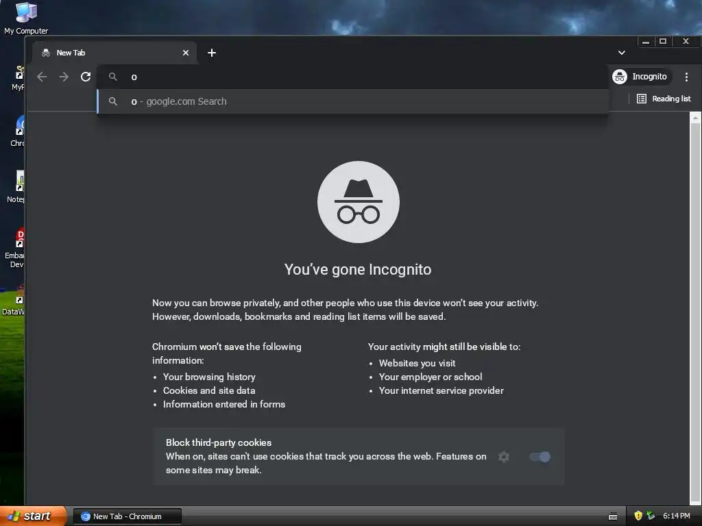Click the page's vertical scrollbar

tap(695, 309)
